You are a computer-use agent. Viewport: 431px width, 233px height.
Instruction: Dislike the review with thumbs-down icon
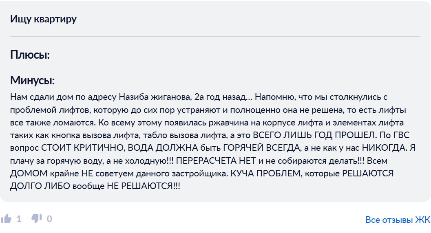(36, 219)
